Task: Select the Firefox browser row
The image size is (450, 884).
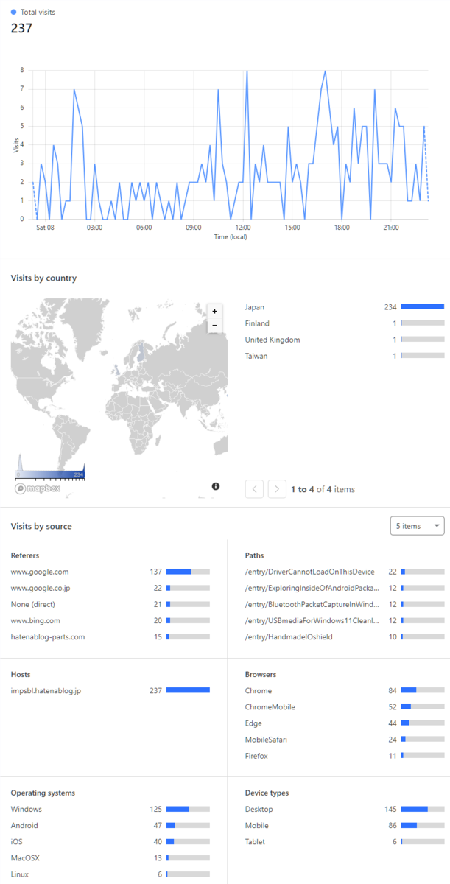Action: point(345,755)
